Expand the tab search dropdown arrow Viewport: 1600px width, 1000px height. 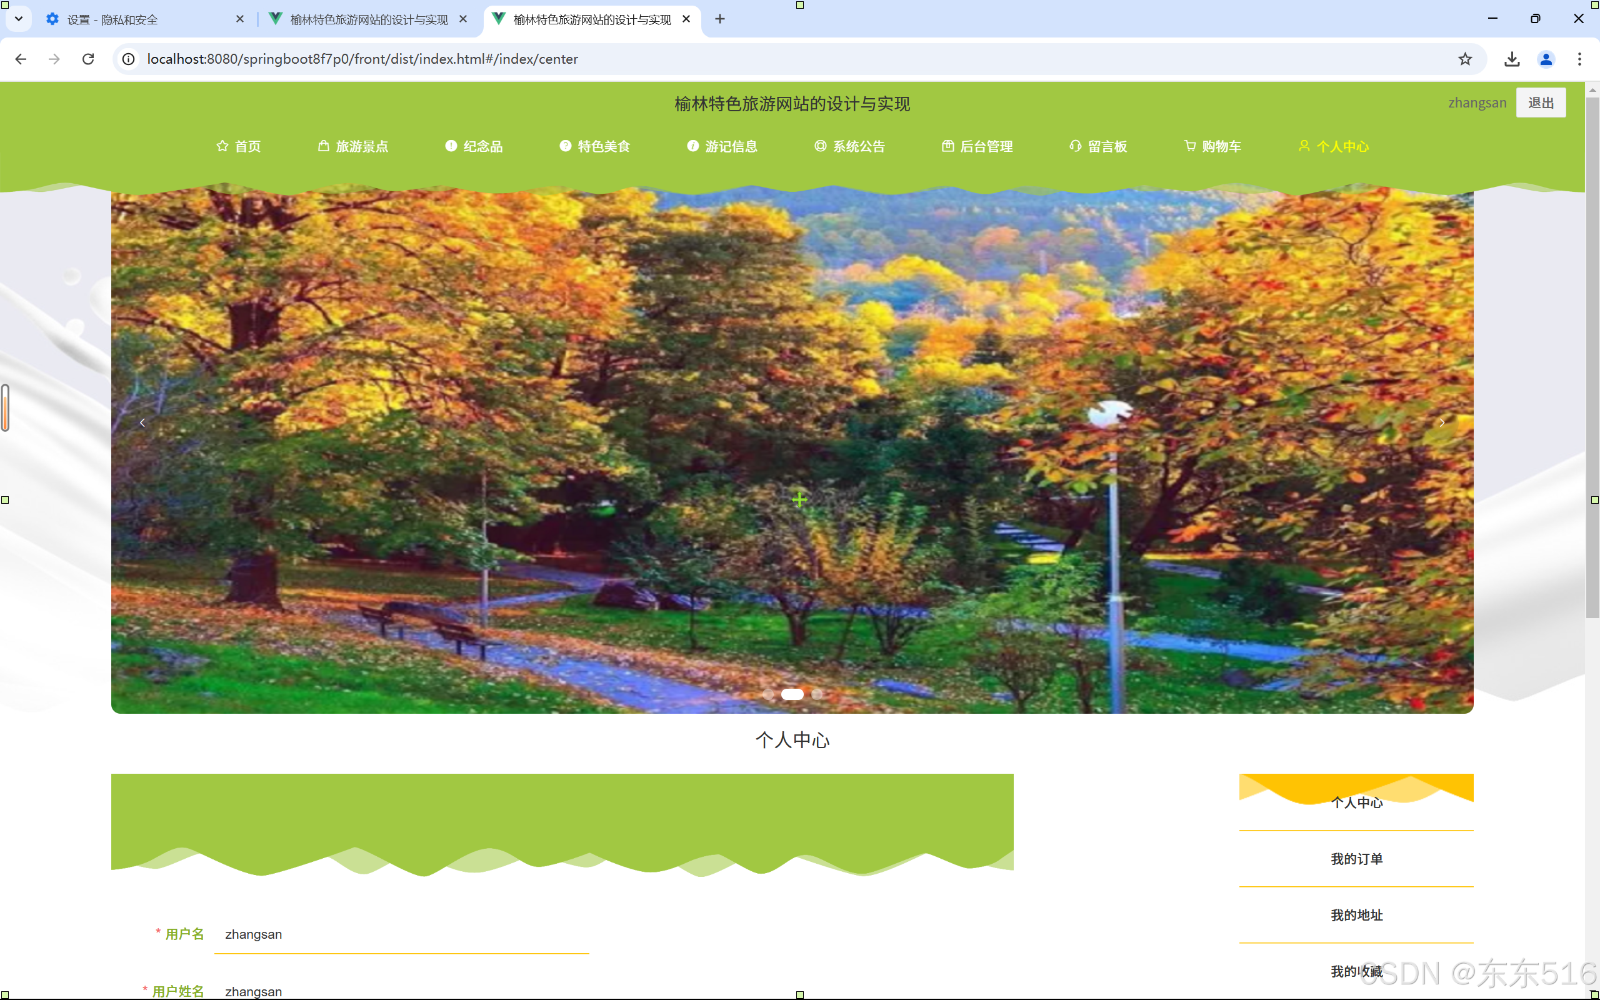coord(19,19)
